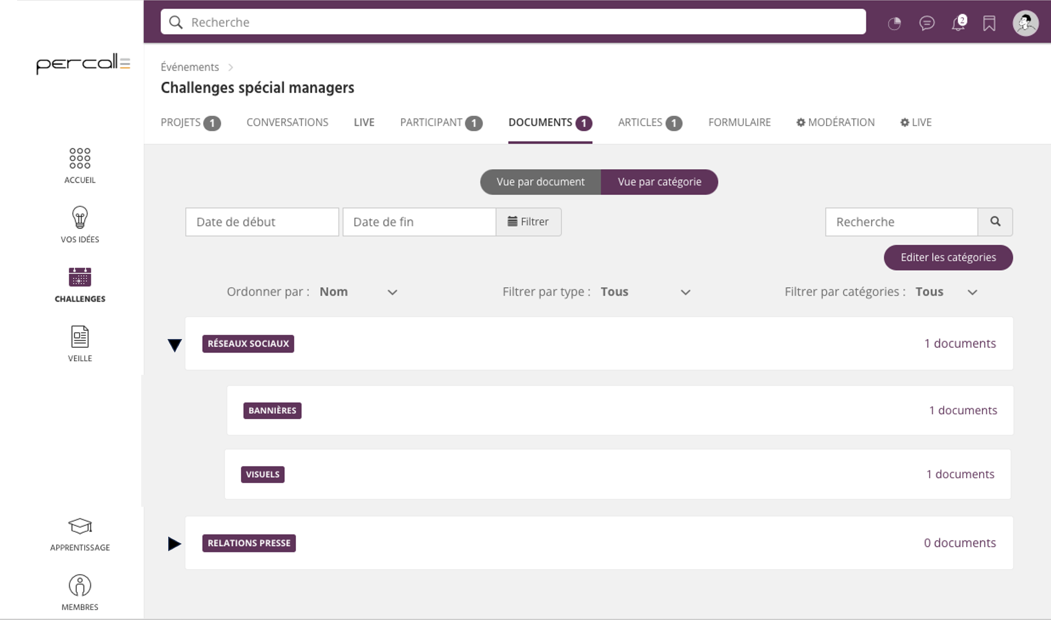Screen dimensions: 1051x620
Task: Click the Date de début field
Action: coord(262,222)
